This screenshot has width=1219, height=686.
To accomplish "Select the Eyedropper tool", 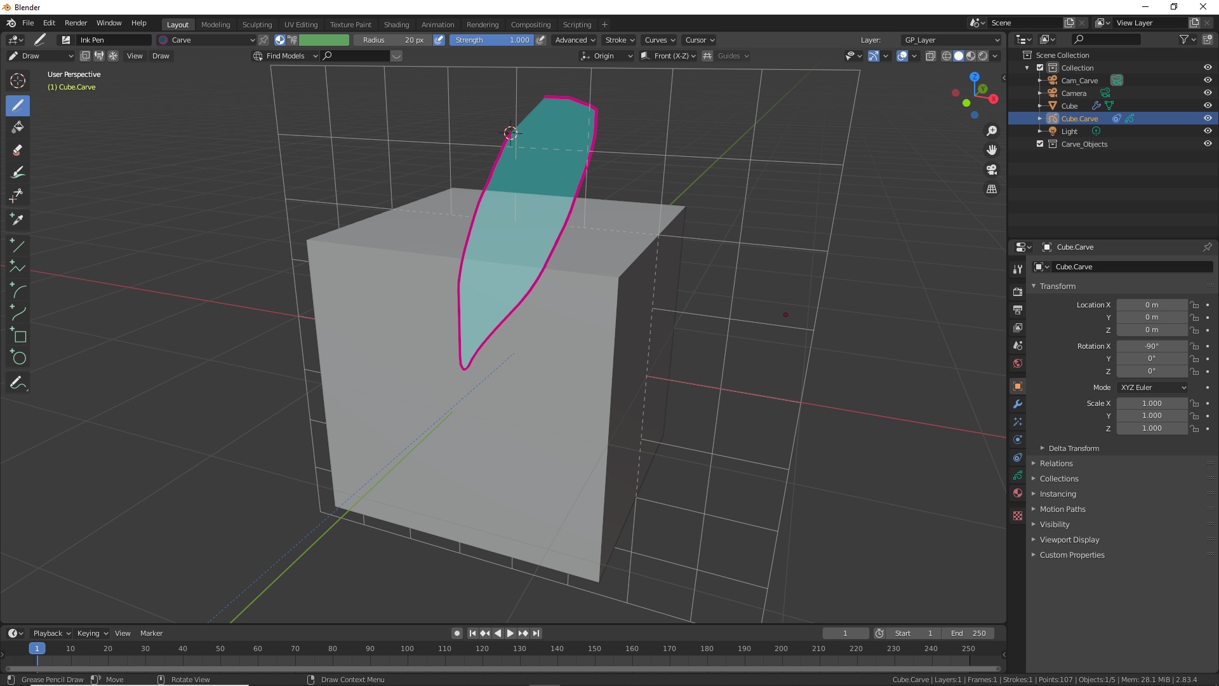I will click(18, 219).
